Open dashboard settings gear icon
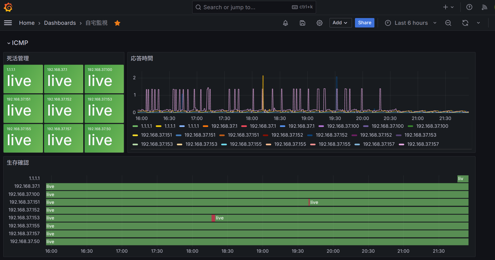This screenshot has height=260, width=495. click(x=320, y=23)
